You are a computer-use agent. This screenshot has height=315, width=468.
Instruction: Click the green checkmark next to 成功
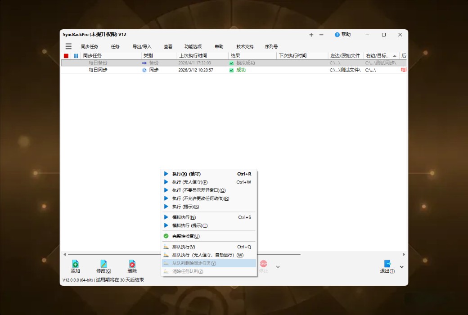tap(233, 70)
